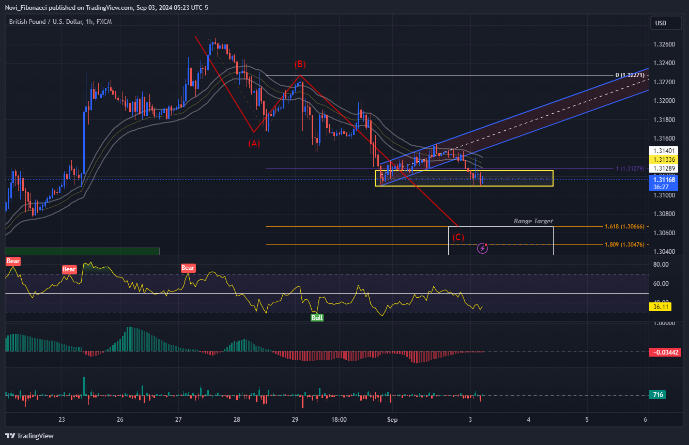Image resolution: width=689 pixels, height=445 pixels.
Task: Click the 1.31289 price tag
Action: coord(663,168)
